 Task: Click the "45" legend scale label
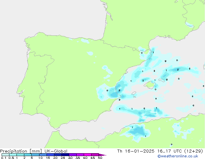pyautogui.click(x=92, y=158)
